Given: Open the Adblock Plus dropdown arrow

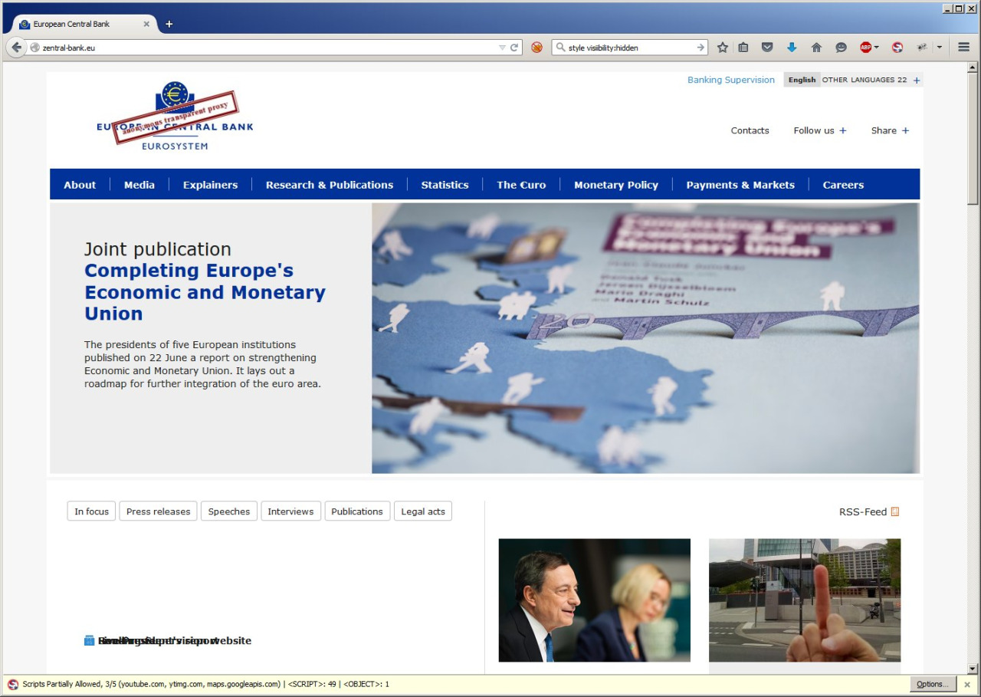Looking at the screenshot, I should pyautogui.click(x=877, y=48).
